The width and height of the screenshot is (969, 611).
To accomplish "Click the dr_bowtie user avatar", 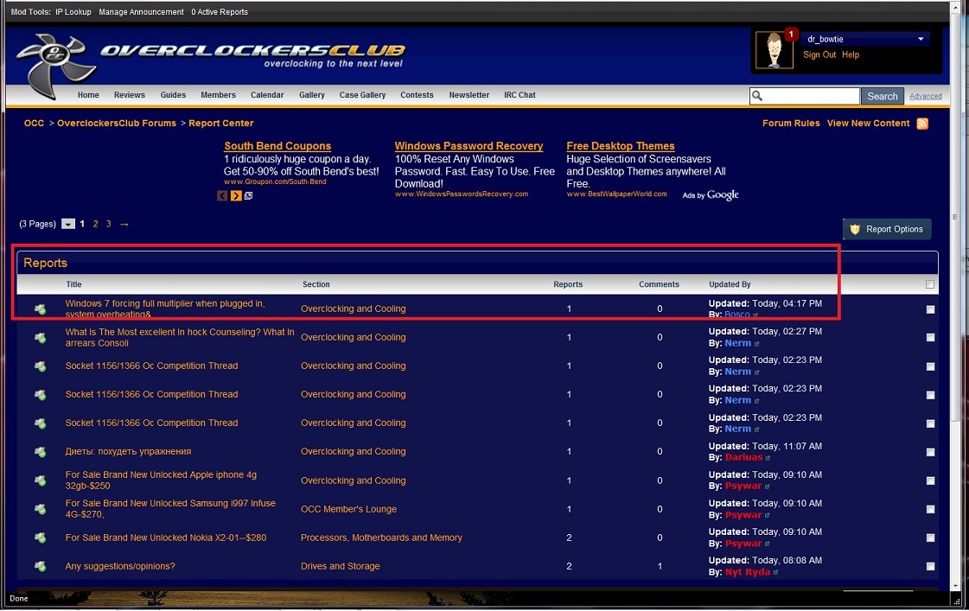I will pos(774,51).
